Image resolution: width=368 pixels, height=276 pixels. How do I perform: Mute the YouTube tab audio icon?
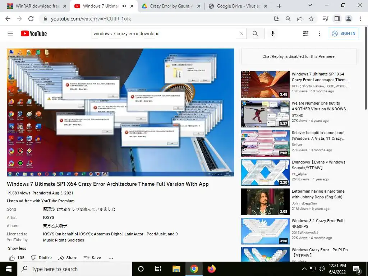pyautogui.click(x=124, y=6)
